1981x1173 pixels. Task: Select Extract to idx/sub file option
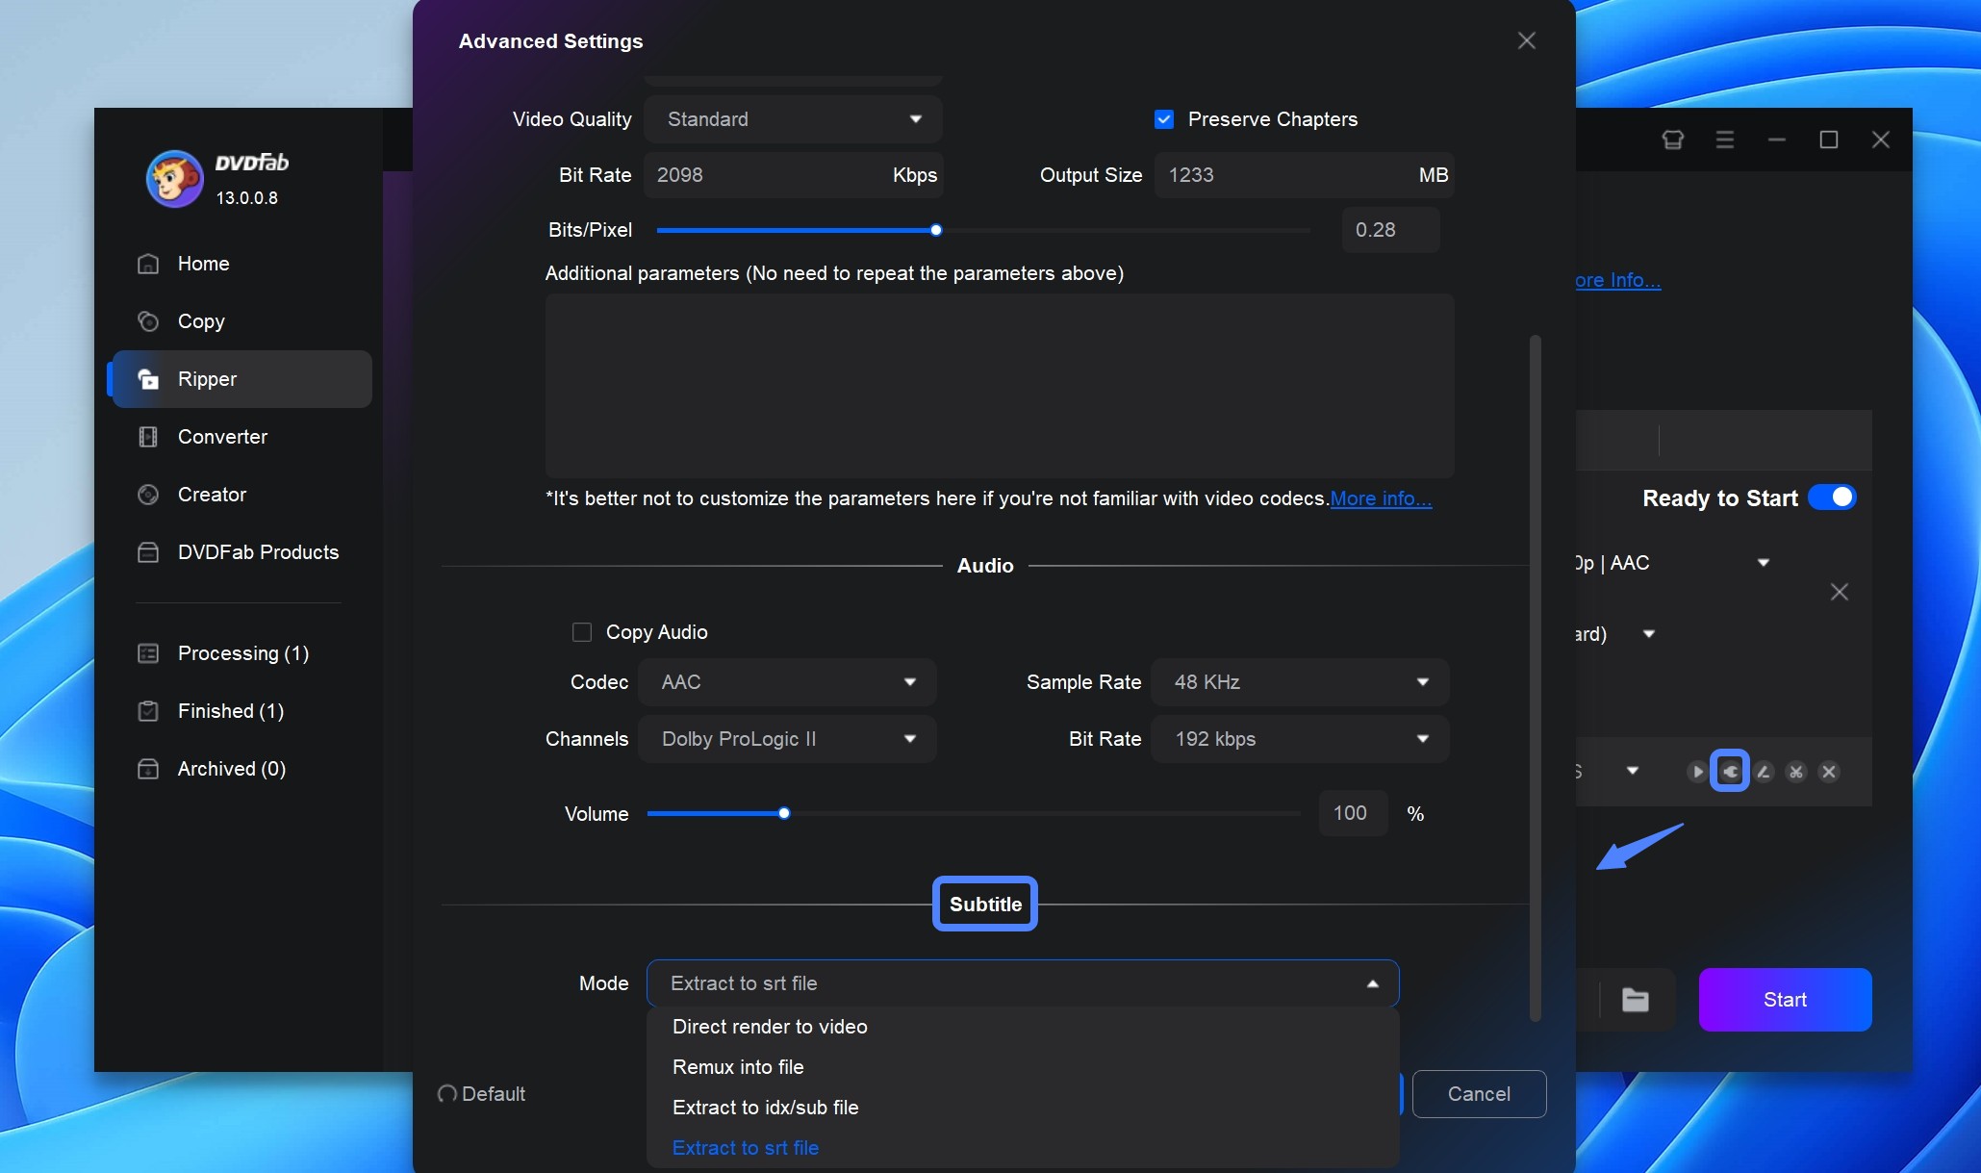(x=765, y=1107)
